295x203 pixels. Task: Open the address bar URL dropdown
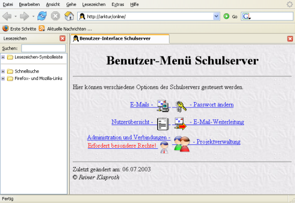[x=216, y=17]
